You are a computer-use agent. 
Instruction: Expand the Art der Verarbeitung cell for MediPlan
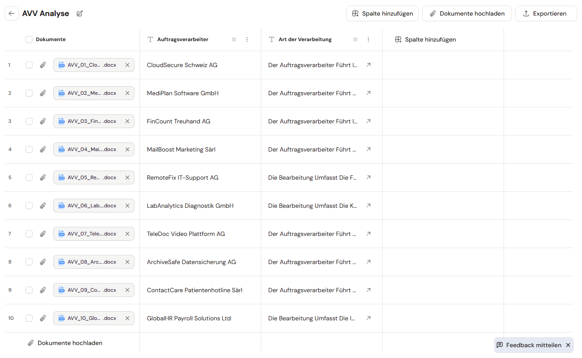click(368, 93)
